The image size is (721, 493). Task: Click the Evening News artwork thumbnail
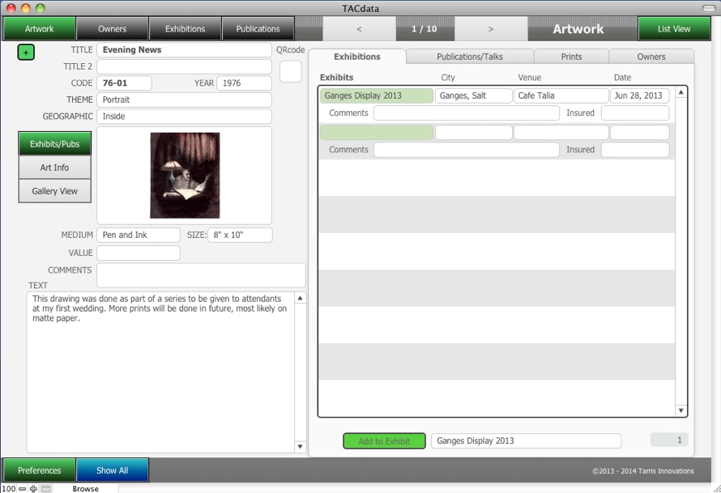tap(185, 176)
